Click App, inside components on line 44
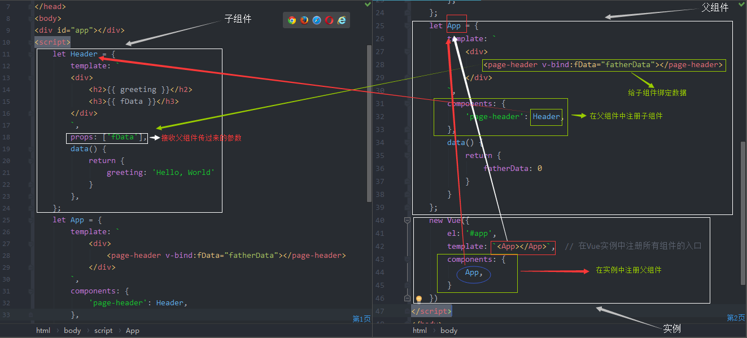 coord(473,273)
